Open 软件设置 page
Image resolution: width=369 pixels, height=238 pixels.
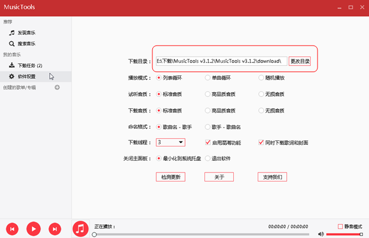click(x=36, y=77)
